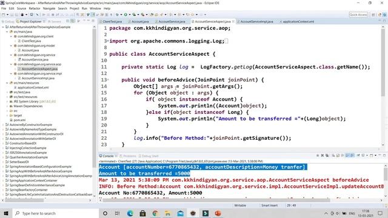This screenshot has width=388, height=218.
Task: Open Microsoft Edge from taskbar
Action: (130, 213)
